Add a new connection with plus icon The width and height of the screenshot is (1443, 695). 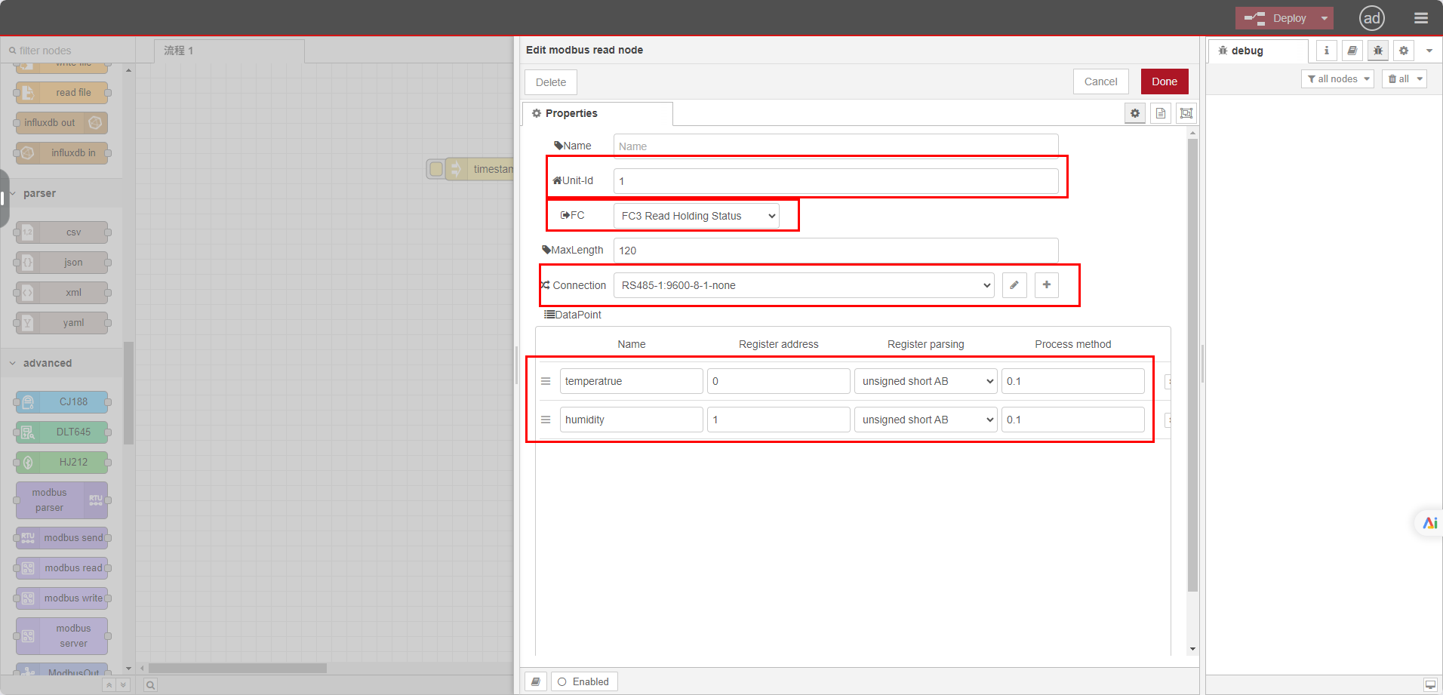[1046, 285]
